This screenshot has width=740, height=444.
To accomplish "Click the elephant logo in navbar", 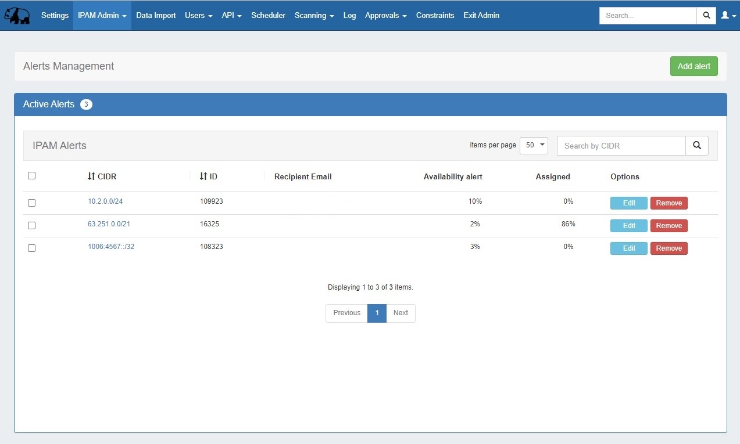I will tap(17, 16).
